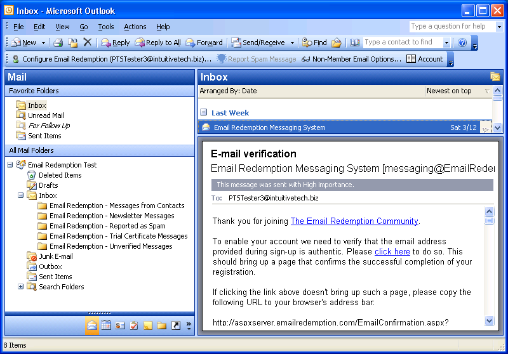This screenshot has height=354, width=508.
Task: Click message body scrollbar down arrow
Action: pos(489,320)
